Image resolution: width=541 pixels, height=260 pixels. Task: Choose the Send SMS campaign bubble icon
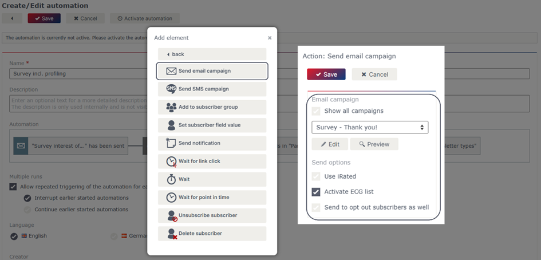(x=171, y=89)
